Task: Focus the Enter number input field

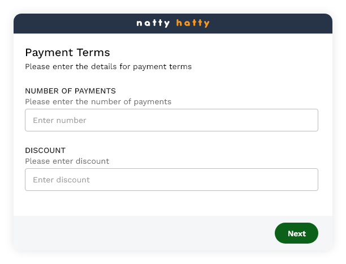Action: (171, 120)
